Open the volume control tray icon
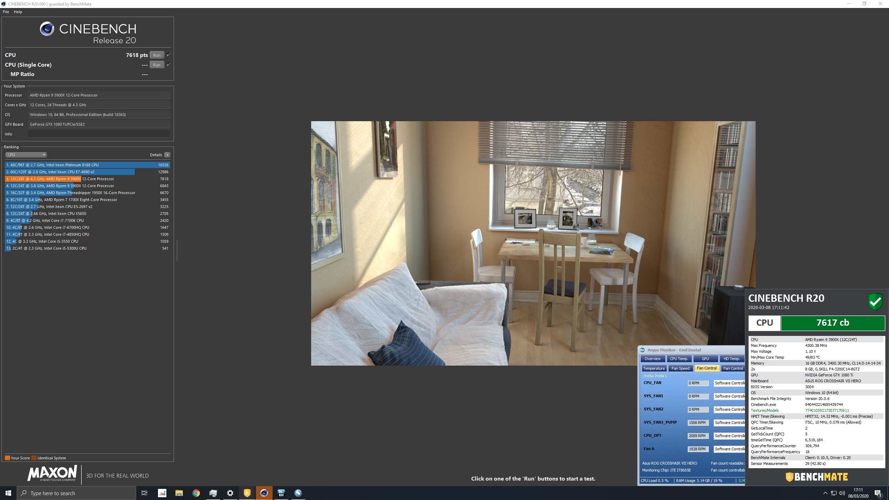Image resolution: width=889 pixels, height=500 pixels. click(x=842, y=493)
